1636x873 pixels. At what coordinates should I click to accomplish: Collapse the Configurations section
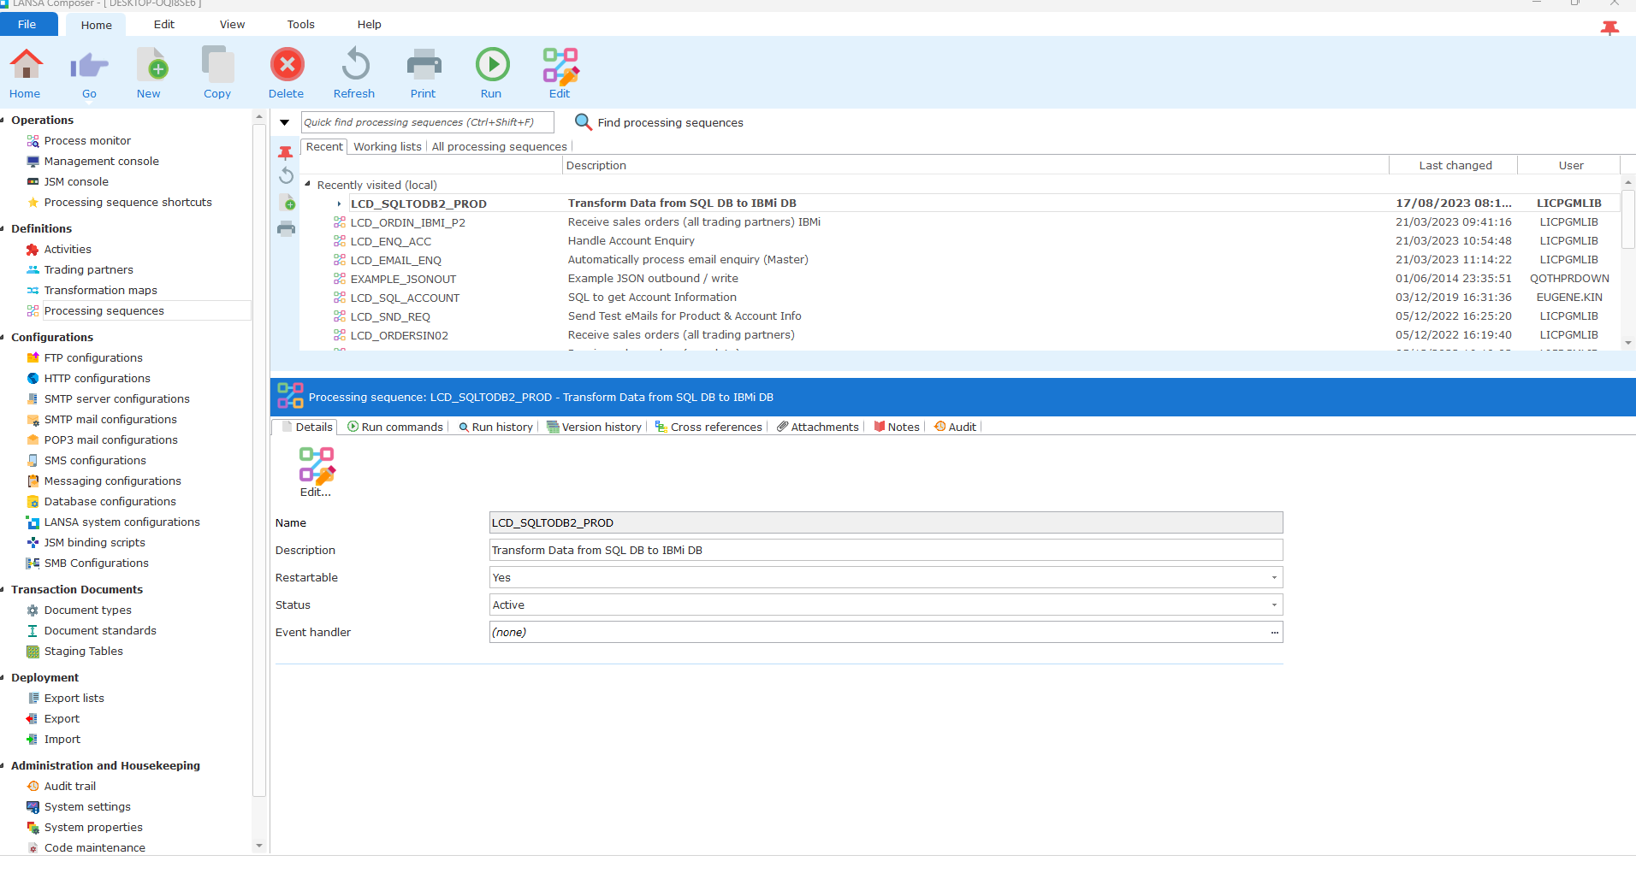click(x=3, y=338)
